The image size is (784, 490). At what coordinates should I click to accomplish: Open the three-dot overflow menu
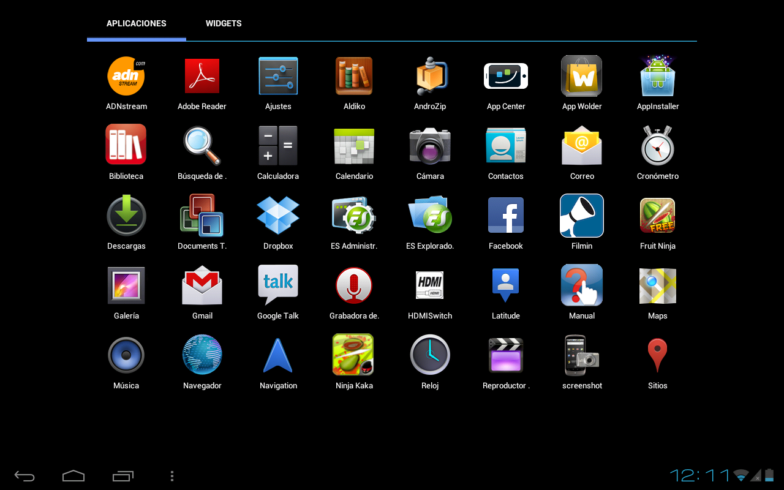pos(172,476)
